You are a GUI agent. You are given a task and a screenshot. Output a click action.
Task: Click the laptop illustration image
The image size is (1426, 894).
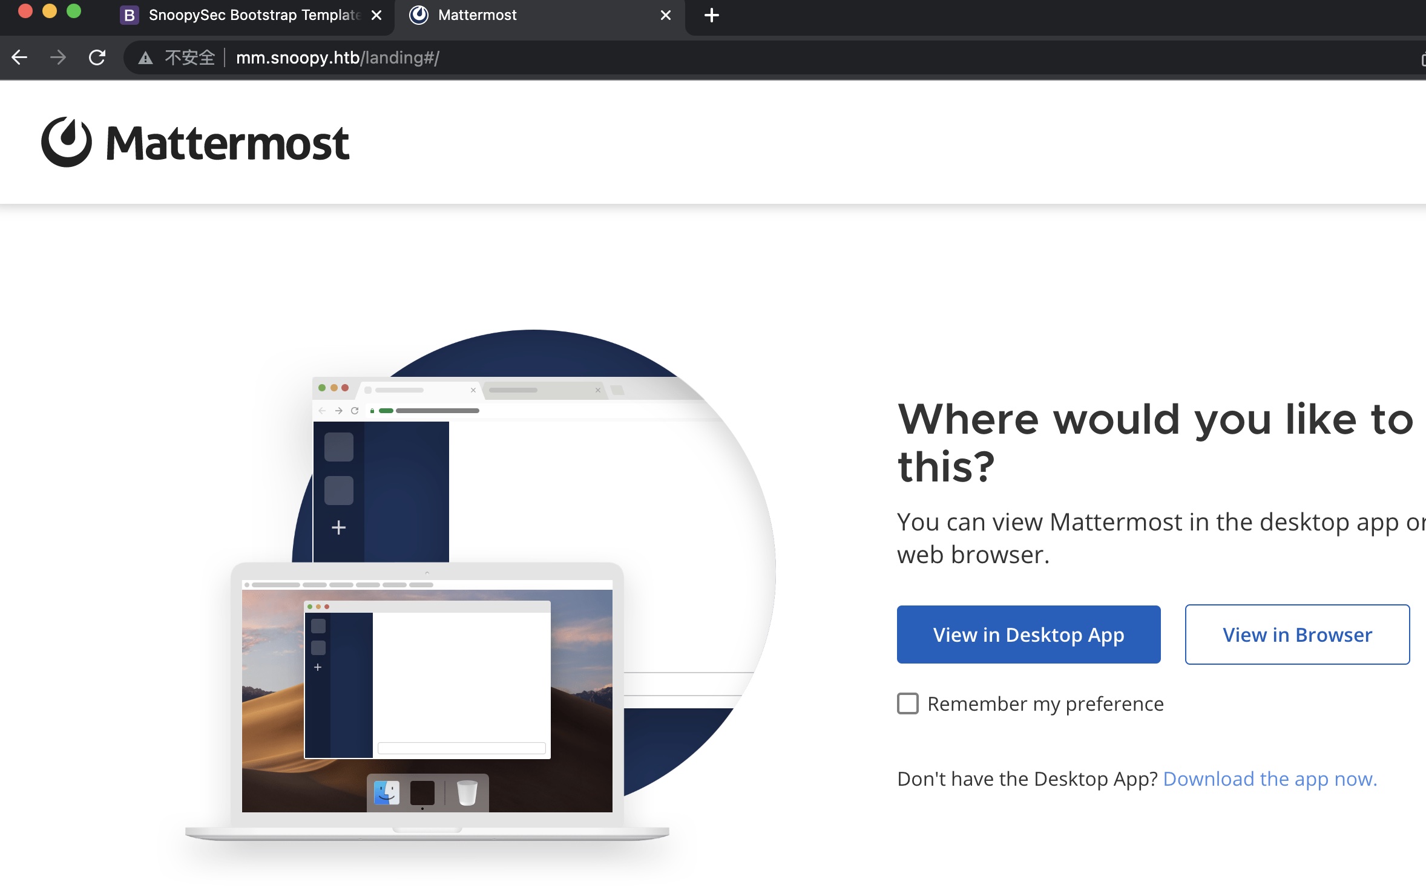point(427,696)
